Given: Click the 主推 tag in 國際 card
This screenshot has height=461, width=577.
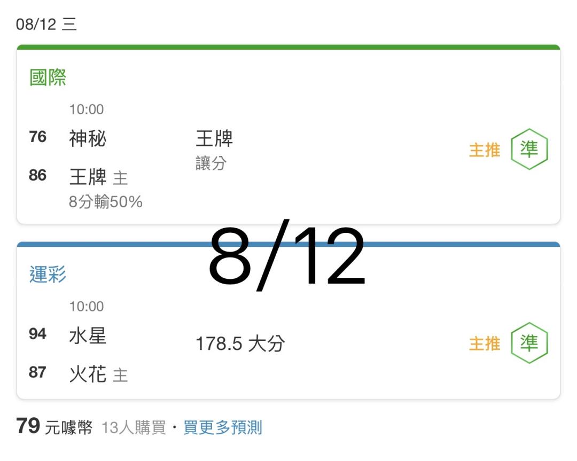Looking at the screenshot, I should click(485, 150).
